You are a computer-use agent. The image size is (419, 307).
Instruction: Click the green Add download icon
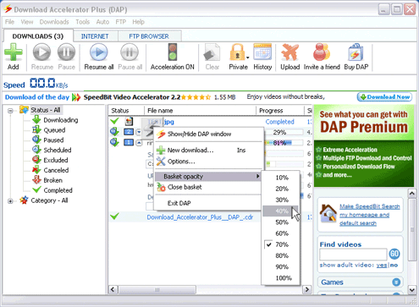[x=14, y=52]
